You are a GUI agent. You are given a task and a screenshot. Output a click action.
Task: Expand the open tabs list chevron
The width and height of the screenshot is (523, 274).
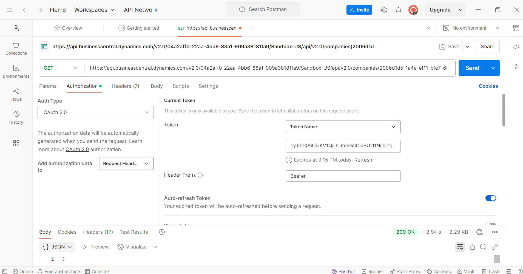point(428,28)
